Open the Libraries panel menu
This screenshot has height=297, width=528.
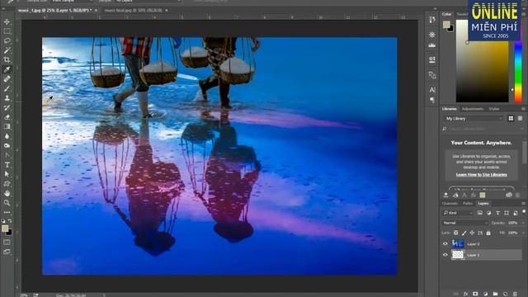523,109
